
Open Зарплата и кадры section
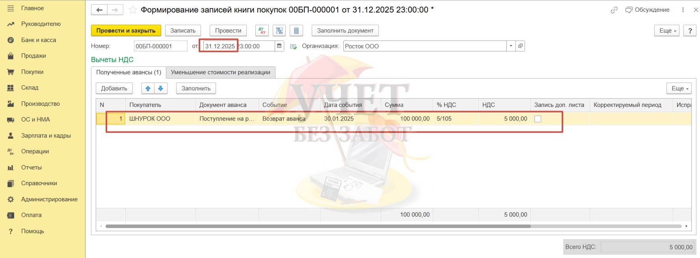click(x=46, y=136)
